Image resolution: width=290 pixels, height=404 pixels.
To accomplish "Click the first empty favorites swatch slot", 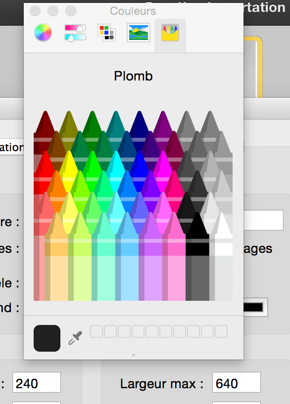I will [x=97, y=331].
